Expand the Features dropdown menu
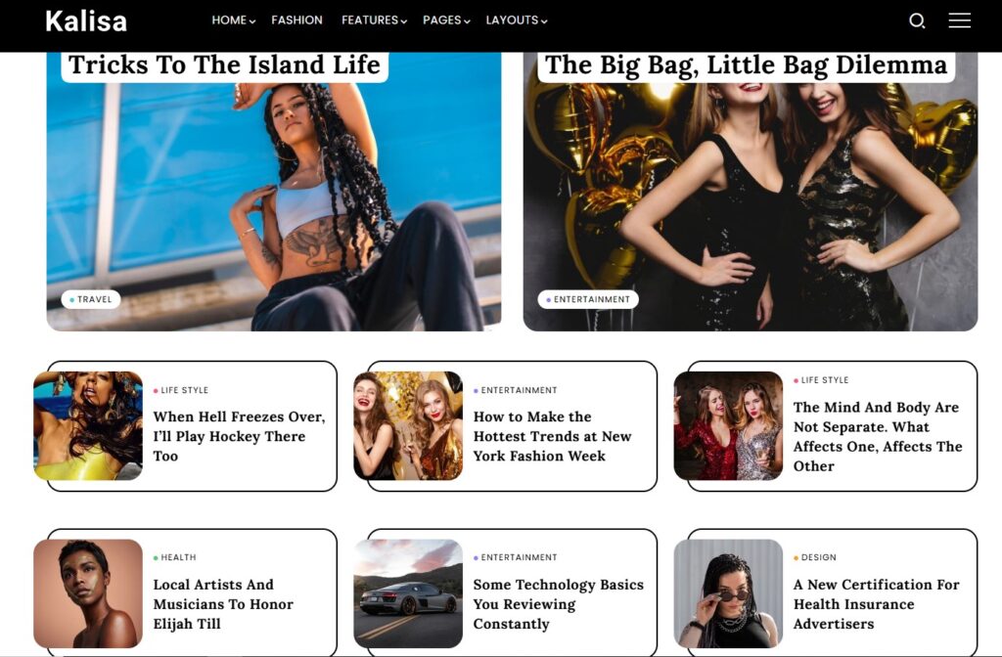 pyautogui.click(x=374, y=21)
